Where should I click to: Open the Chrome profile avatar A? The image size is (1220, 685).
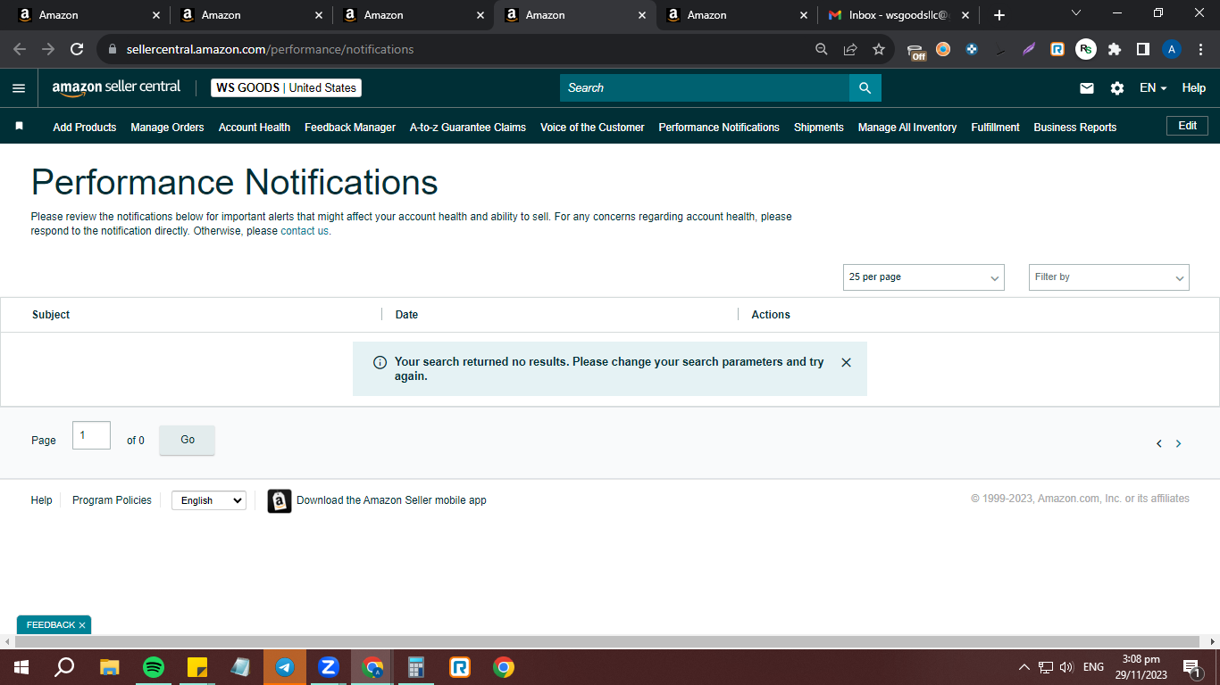point(1172,49)
